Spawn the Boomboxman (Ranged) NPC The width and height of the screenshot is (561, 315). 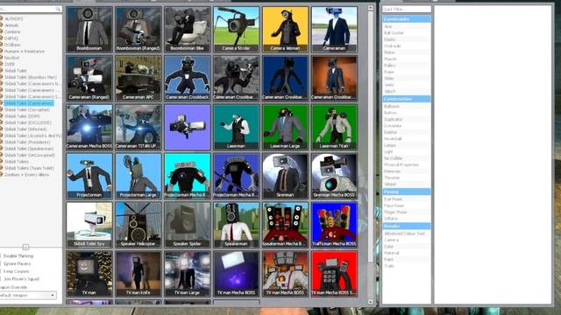(138, 29)
